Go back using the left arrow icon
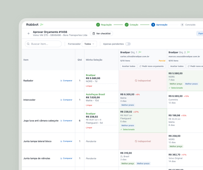Viewport: 203px width, 170px height. tap(29, 34)
